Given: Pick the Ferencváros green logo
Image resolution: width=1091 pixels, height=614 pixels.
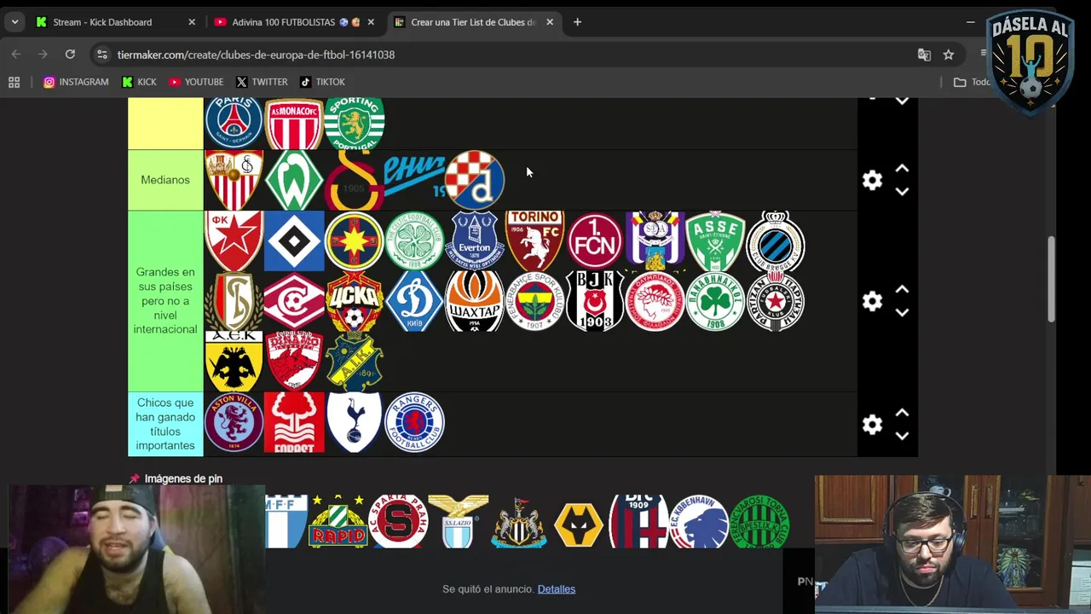Looking at the screenshot, I should point(759,521).
